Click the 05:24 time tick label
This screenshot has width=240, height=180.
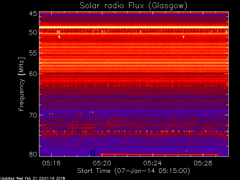tap(153, 163)
